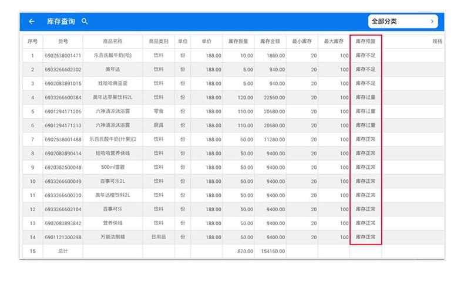This screenshot has height=282, width=464.
Task: Click the 500ml雪碧 product row
Action: (112, 167)
